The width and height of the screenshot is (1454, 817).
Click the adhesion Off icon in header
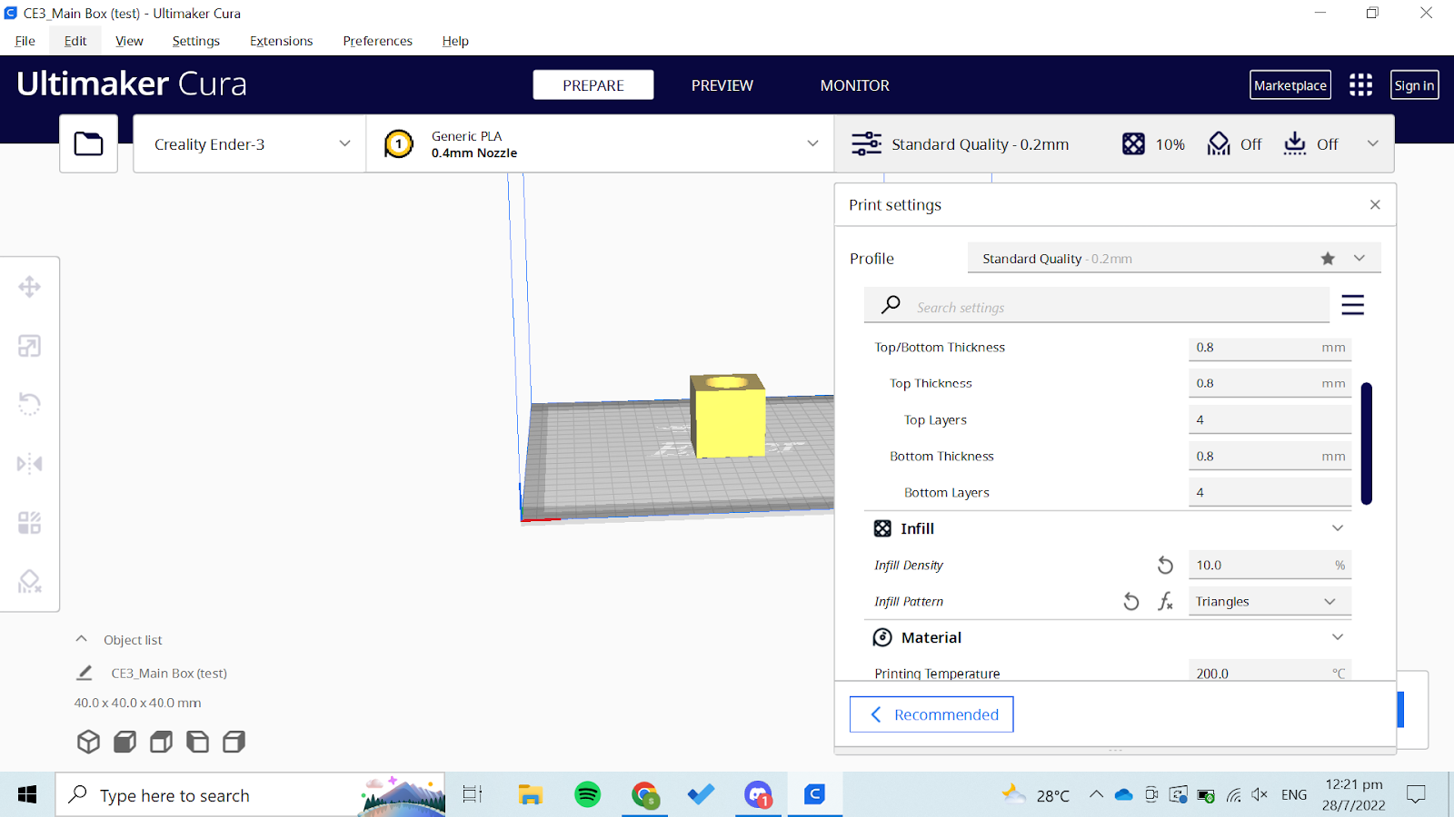pos(1295,143)
